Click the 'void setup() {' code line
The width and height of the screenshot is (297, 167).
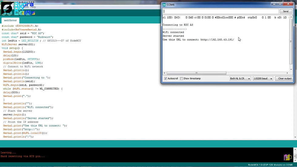[x=12, y=48]
